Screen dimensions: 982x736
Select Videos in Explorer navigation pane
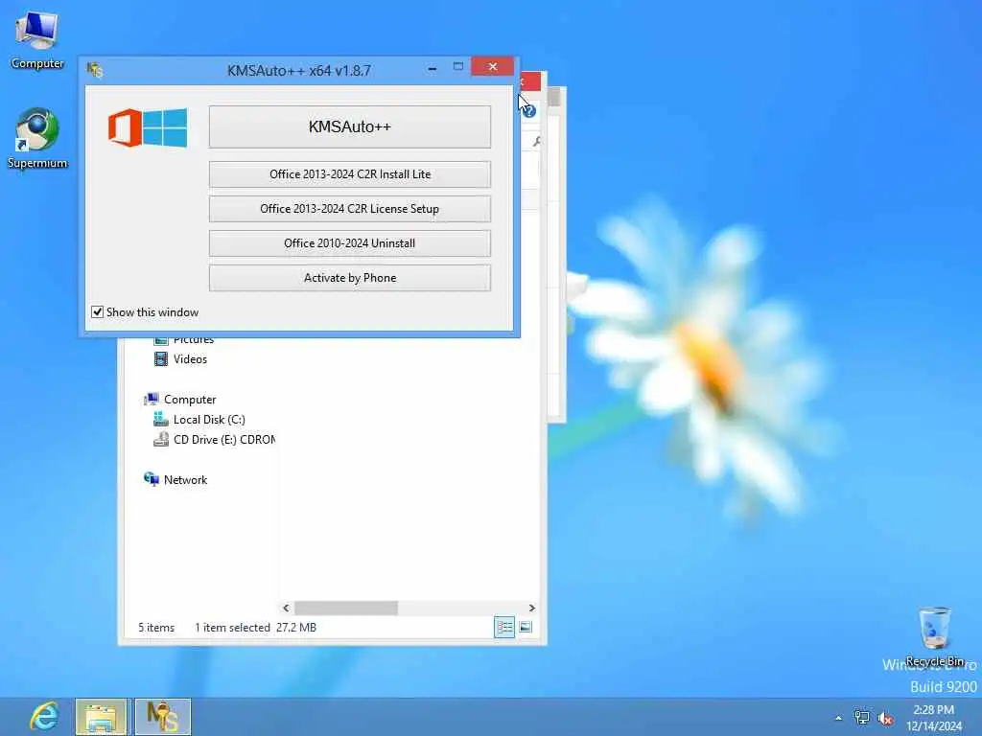(x=190, y=359)
